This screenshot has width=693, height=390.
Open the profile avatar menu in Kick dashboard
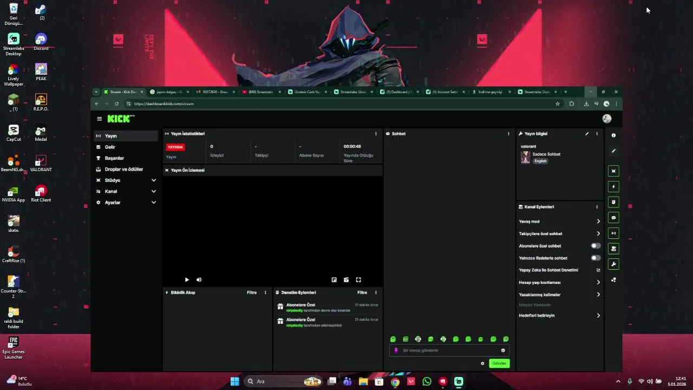click(x=607, y=119)
